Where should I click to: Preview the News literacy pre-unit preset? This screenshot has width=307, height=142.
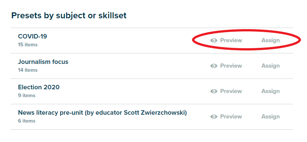point(226,117)
